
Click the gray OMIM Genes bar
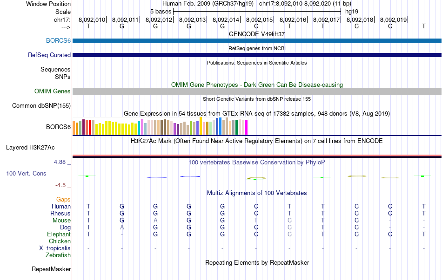(257, 91)
